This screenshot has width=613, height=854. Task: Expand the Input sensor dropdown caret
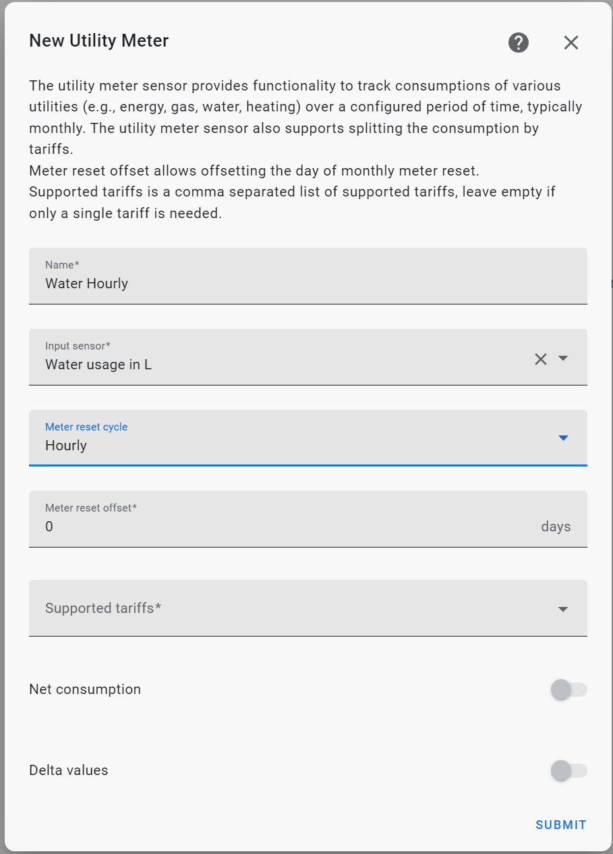point(563,358)
